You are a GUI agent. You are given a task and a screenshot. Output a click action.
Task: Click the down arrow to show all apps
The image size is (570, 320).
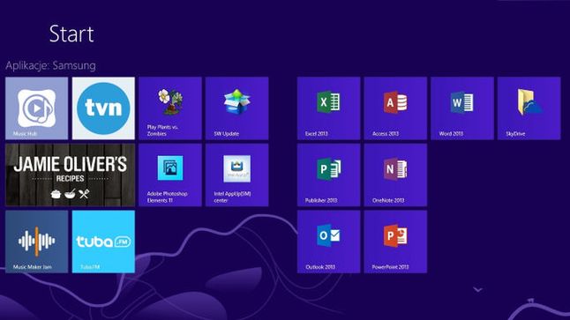[477, 289]
